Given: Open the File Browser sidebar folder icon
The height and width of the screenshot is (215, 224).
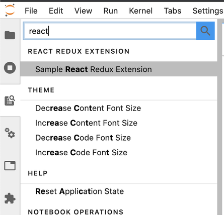Looking at the screenshot, I should (10, 35).
